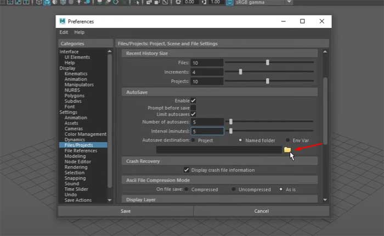Open the Edit menu in Preferences
Image resolution: width=384 pixels, height=236 pixels.
(64, 32)
